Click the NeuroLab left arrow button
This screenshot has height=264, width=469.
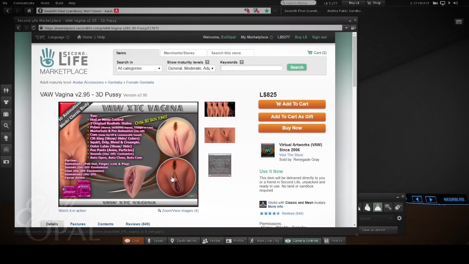pyautogui.click(x=417, y=199)
